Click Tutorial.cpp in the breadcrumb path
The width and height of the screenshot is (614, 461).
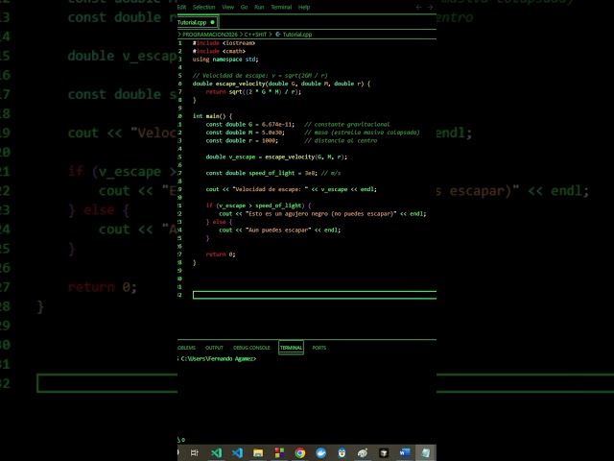297,35
